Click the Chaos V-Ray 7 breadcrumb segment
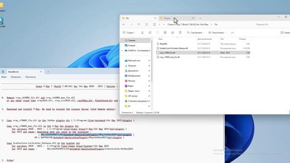Image resolution: width=290 pixels, height=163 pixels. [188, 24]
